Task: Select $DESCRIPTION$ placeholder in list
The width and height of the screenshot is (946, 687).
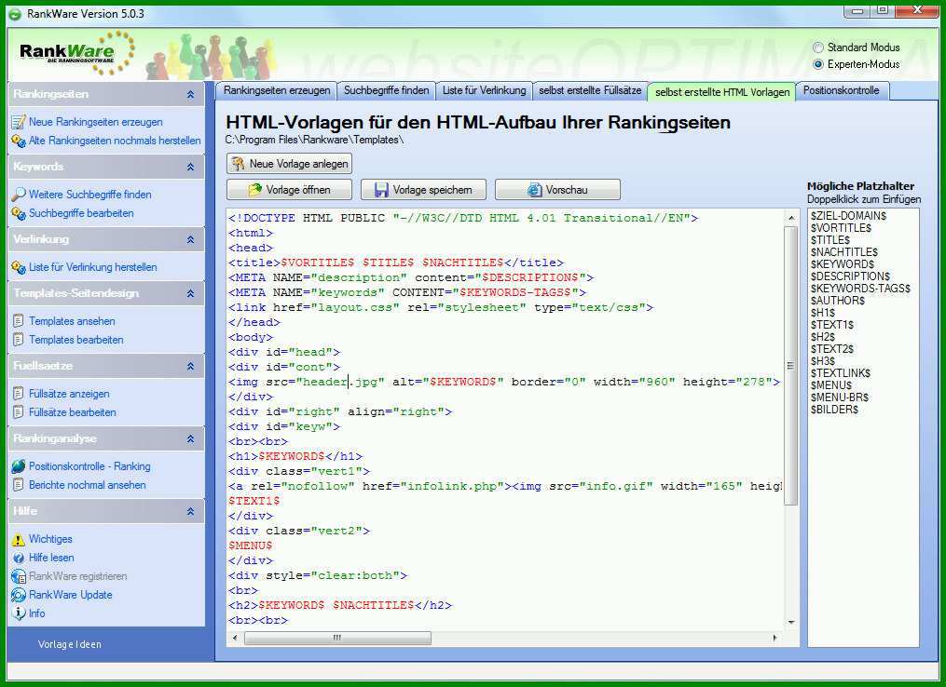Action: (849, 276)
